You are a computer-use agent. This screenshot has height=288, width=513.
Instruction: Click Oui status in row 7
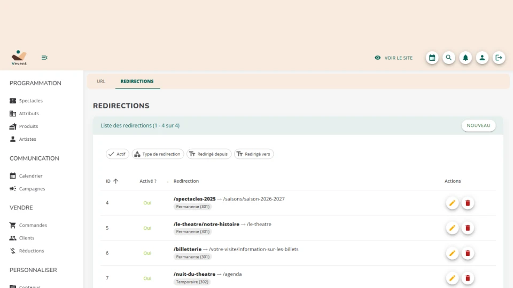click(147, 278)
